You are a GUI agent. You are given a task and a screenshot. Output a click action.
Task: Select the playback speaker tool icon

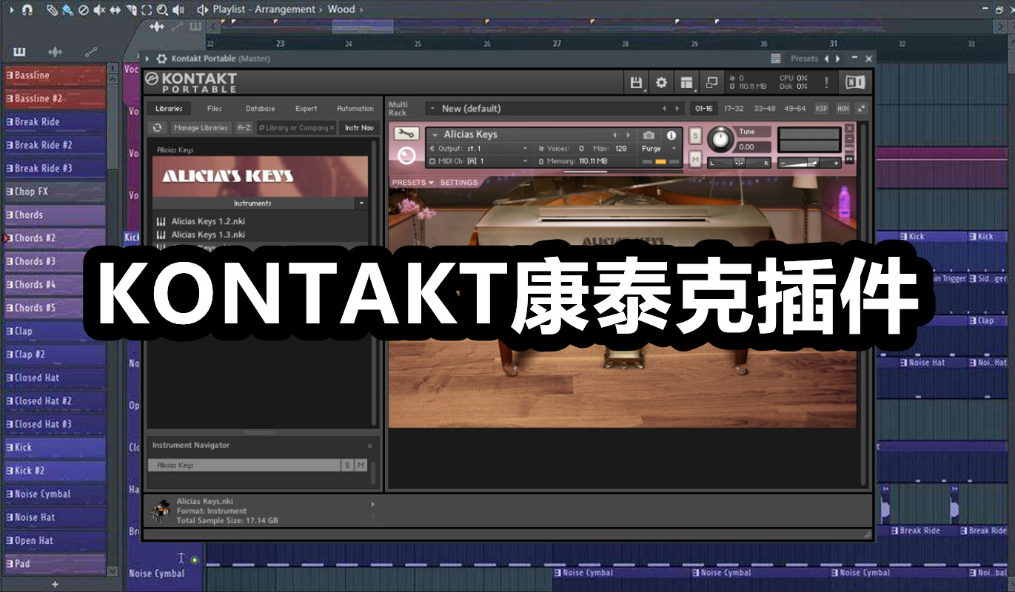tap(178, 10)
